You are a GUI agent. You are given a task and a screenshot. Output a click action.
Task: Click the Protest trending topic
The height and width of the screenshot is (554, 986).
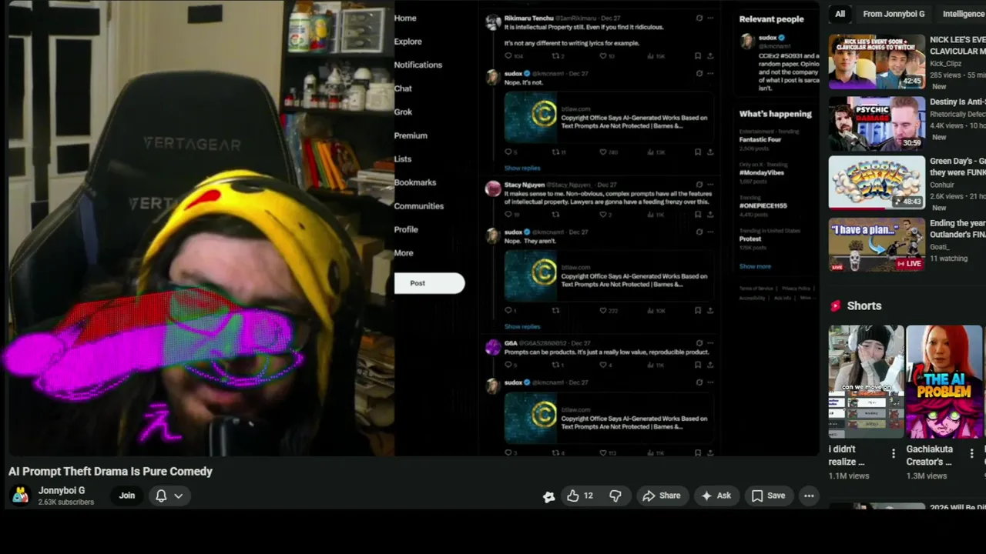pos(750,239)
